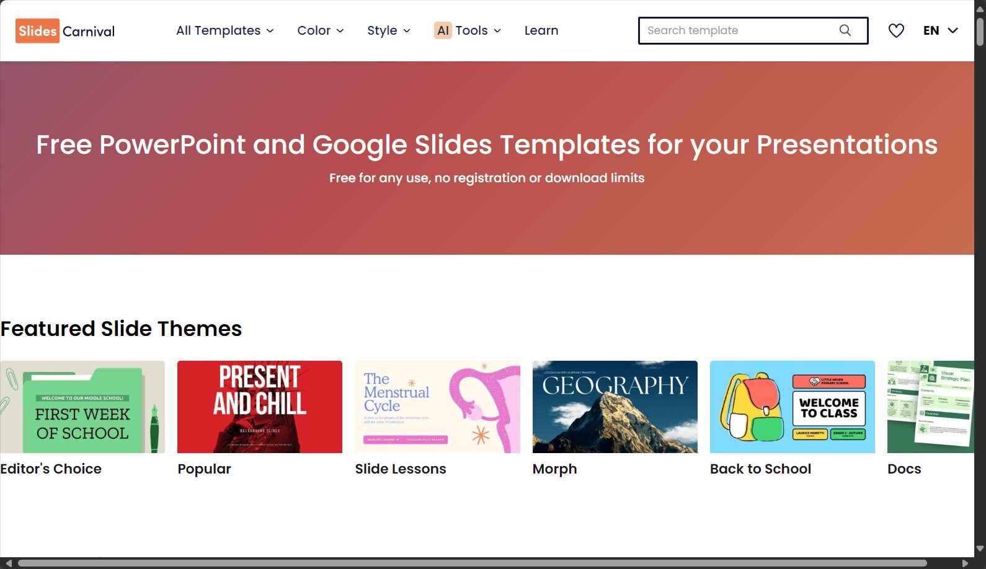
Task: Open the Morph themes link
Action: [554, 469]
